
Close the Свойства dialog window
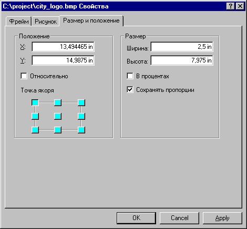click(240, 6)
